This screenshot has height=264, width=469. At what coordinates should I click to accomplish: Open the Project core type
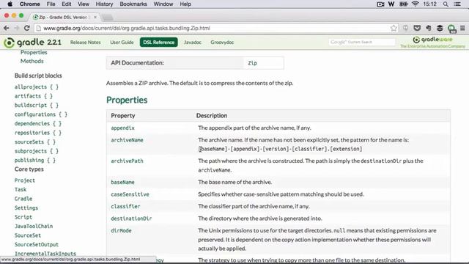(x=25, y=180)
